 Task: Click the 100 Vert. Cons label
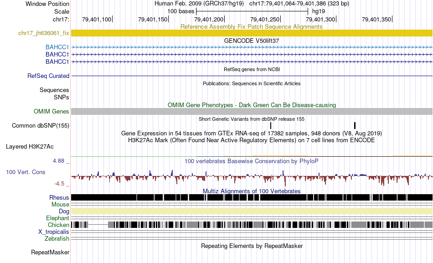click(x=26, y=172)
